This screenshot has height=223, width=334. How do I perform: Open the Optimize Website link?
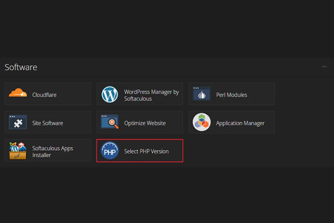point(145,123)
